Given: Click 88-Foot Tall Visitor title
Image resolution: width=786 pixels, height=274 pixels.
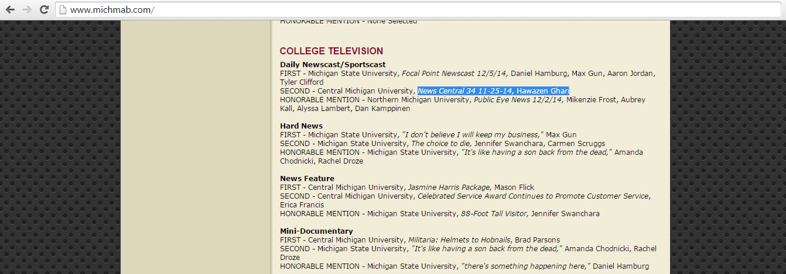Looking at the screenshot, I should [494, 213].
